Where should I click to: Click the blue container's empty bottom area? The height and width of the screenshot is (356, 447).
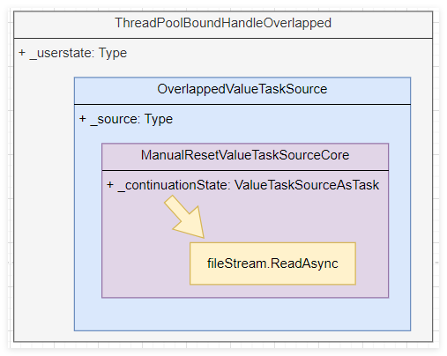[x=242, y=315]
